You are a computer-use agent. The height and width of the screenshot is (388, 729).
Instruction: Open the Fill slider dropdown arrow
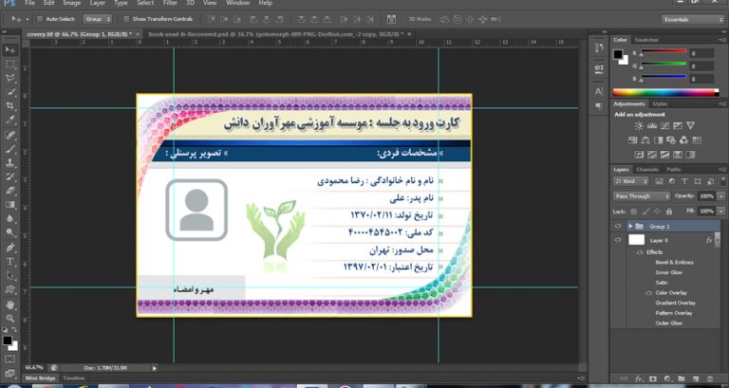(x=721, y=211)
